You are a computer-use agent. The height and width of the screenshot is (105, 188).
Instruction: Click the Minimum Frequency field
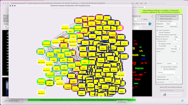coord(177,39)
